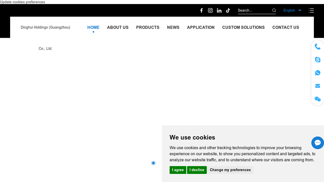
Task: Open the phone contact icon in sidebar
Action: click(x=318, y=47)
